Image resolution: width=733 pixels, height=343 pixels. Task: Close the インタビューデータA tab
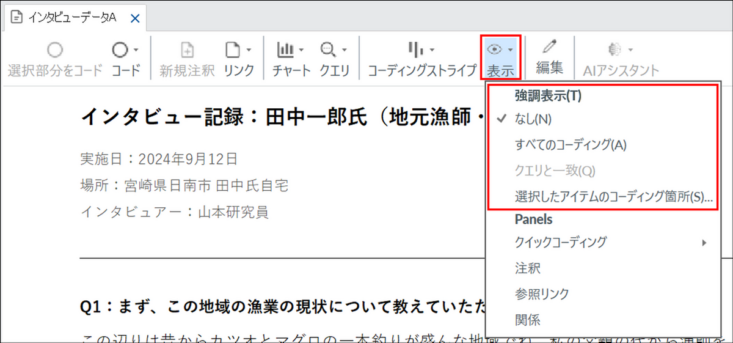pos(135,18)
